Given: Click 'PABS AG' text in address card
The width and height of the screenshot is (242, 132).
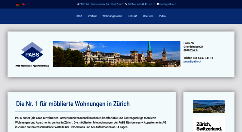Looking at the screenshot, I should (x=189, y=43).
